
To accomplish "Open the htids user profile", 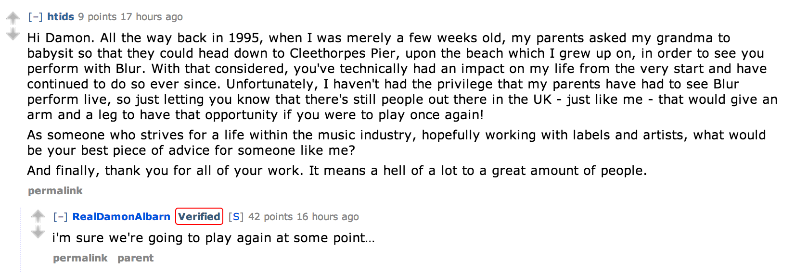I will tap(61, 17).
